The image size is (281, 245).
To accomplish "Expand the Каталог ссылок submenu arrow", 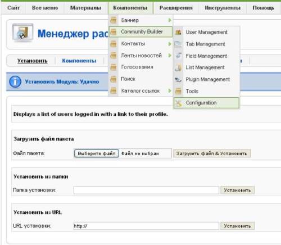I will [x=170, y=91].
